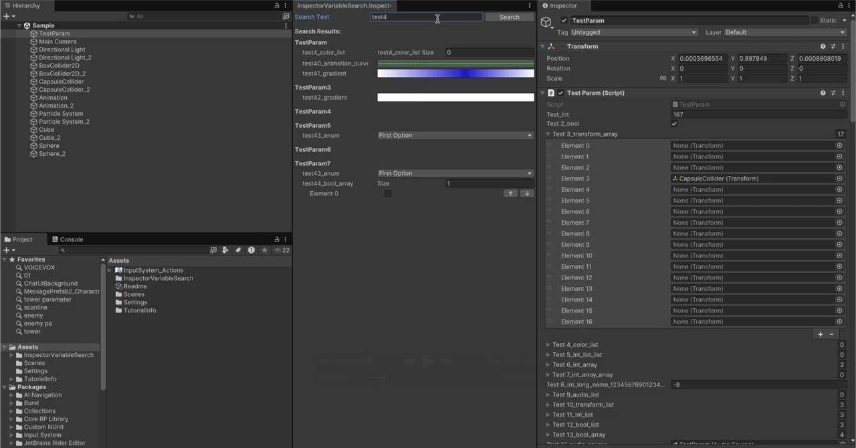The height and width of the screenshot is (448, 856).
Task: Toggle hidden packages visibility count 22
Action: tap(282, 250)
